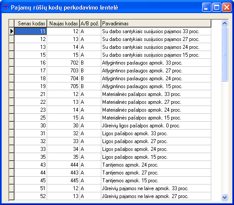Click scrollbar track below the thumb
Viewport: 234px width, 205px height.
pyautogui.click(x=224, y=137)
